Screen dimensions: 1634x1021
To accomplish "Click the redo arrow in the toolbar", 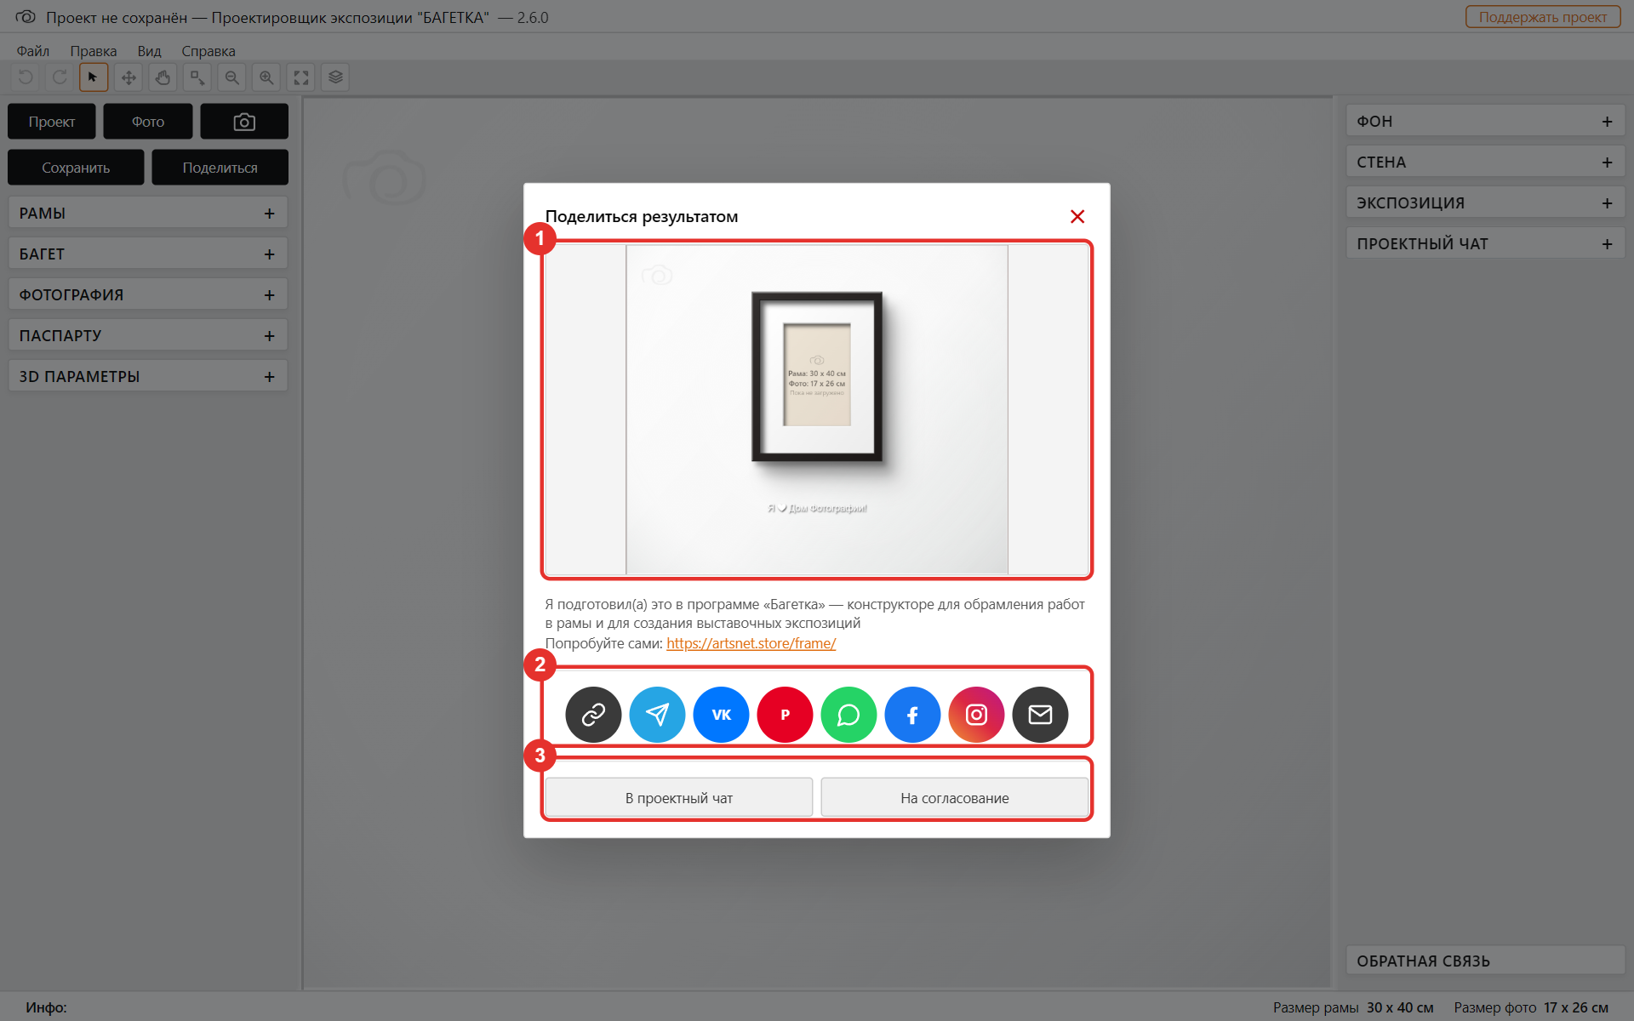I will pyautogui.click(x=60, y=77).
